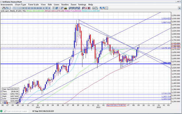
Task: Switch time scale to T (tick)
Action: coord(14,8)
